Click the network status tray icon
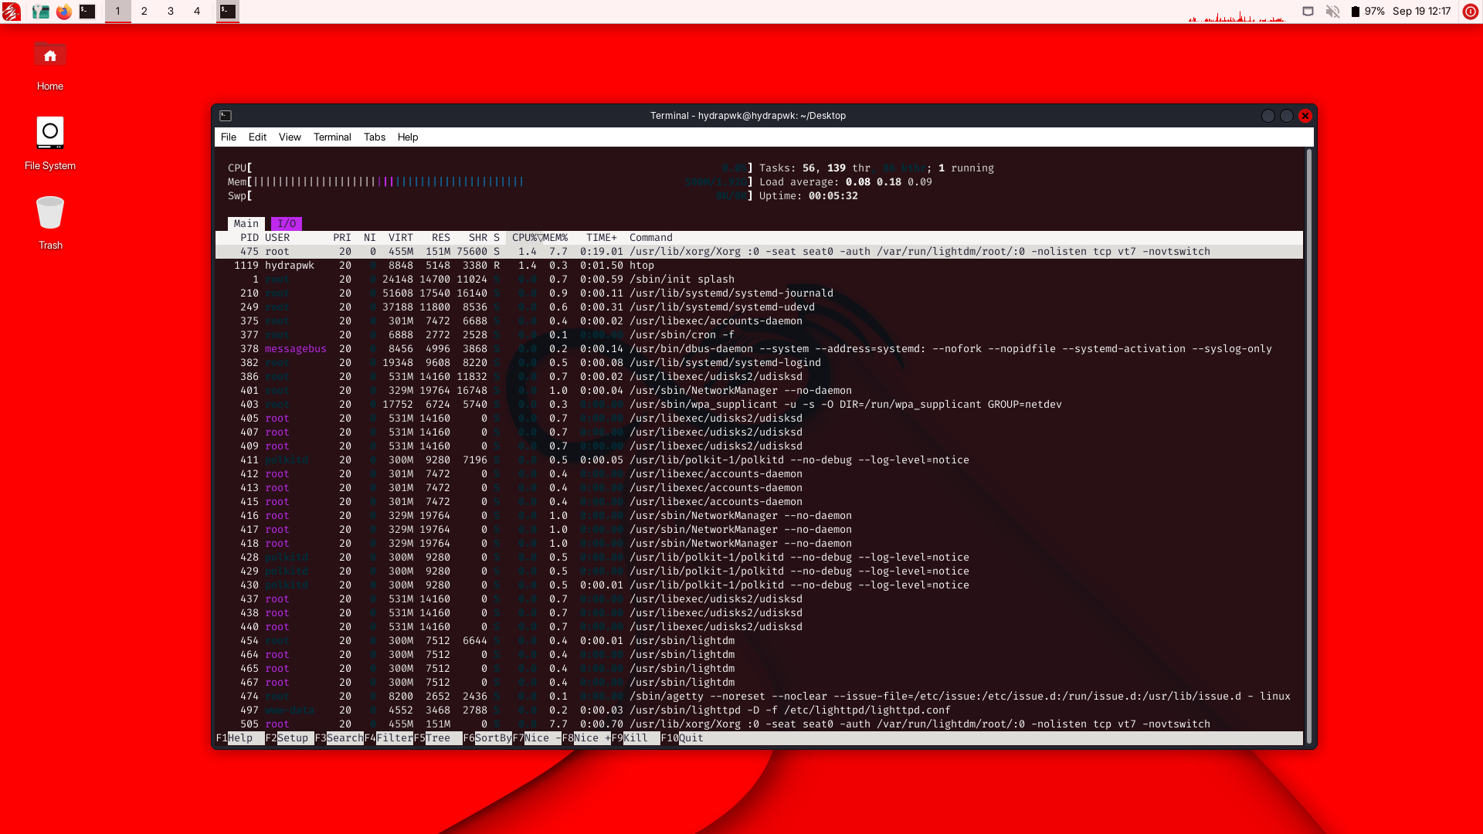Viewport: 1483px width, 834px height. pyautogui.click(x=1308, y=12)
